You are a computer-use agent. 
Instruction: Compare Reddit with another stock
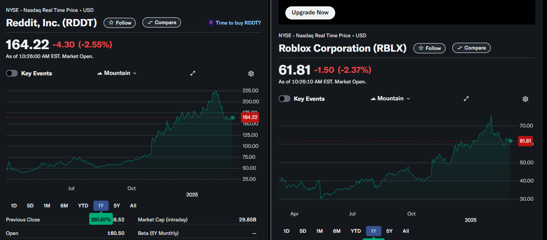(x=161, y=23)
